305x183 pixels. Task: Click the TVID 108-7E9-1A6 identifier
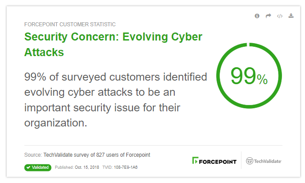(x=120, y=167)
